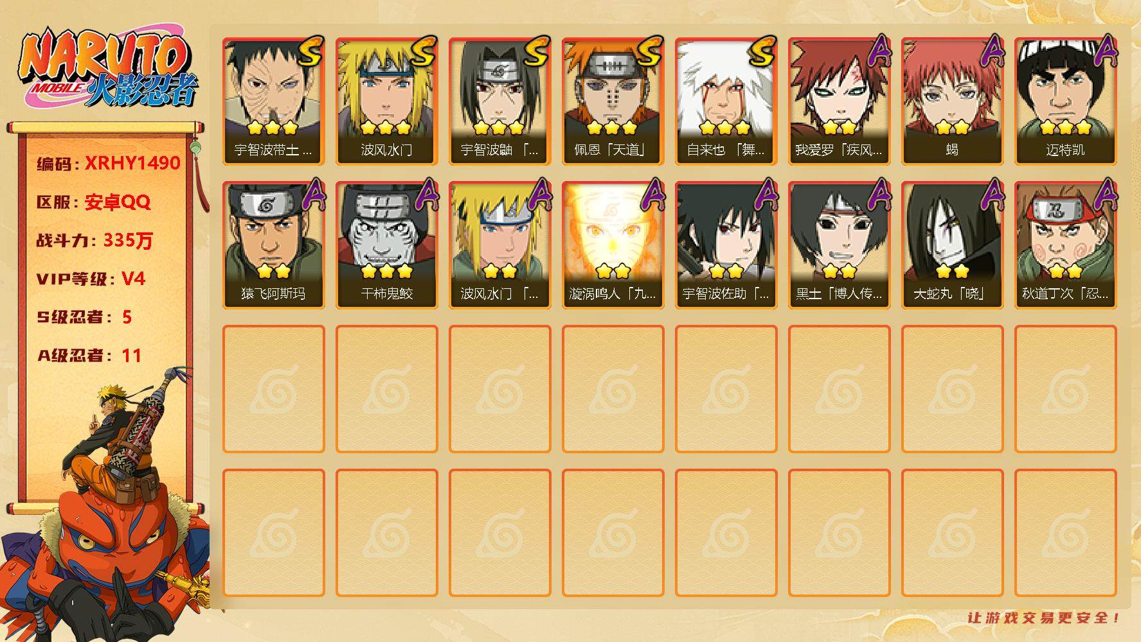Click the Naruto Mobile 火影忍者 logo
The height and width of the screenshot is (642, 1141).
(107, 69)
